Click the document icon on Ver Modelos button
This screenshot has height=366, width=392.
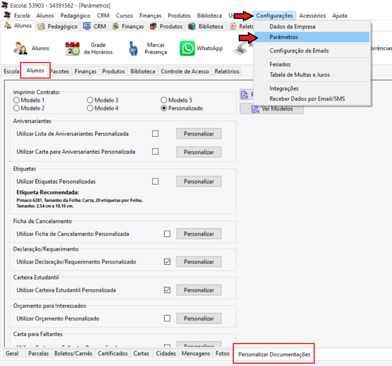click(x=255, y=109)
